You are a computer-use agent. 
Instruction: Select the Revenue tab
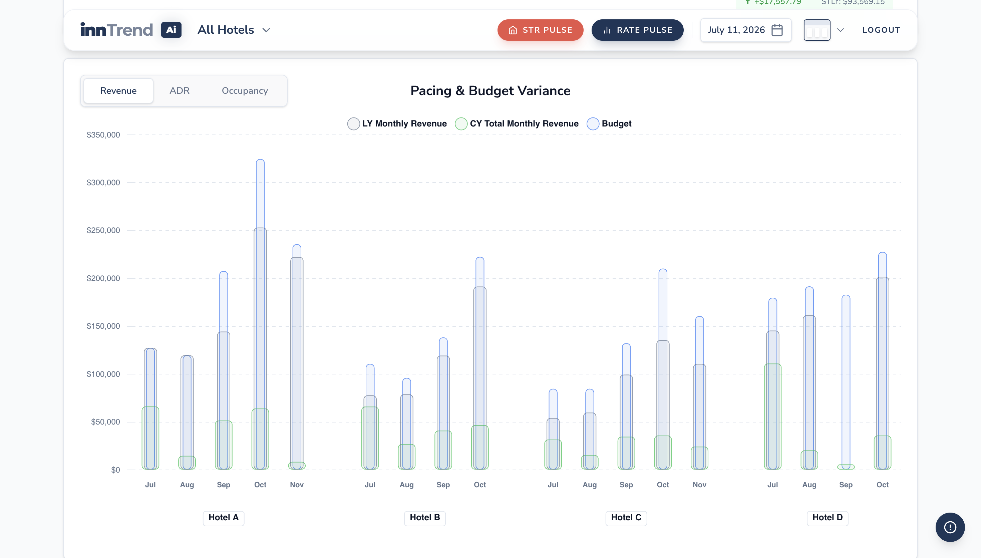[x=118, y=91]
